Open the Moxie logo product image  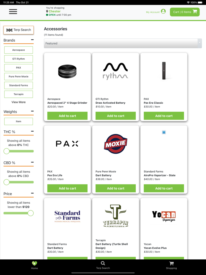pos(116,144)
